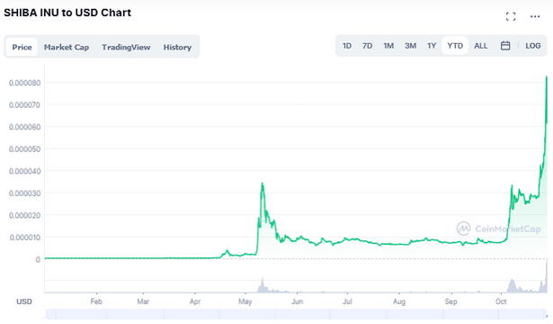This screenshot has height=324, width=553.
Task: Click the May price spike peak
Action: (262, 184)
